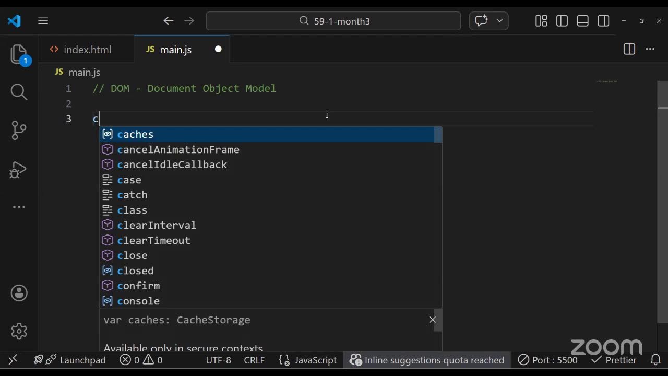Open the Copilot chat icon

481,21
